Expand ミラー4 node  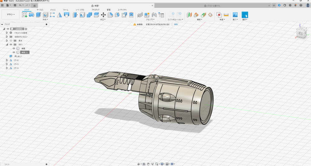coord(7,68)
